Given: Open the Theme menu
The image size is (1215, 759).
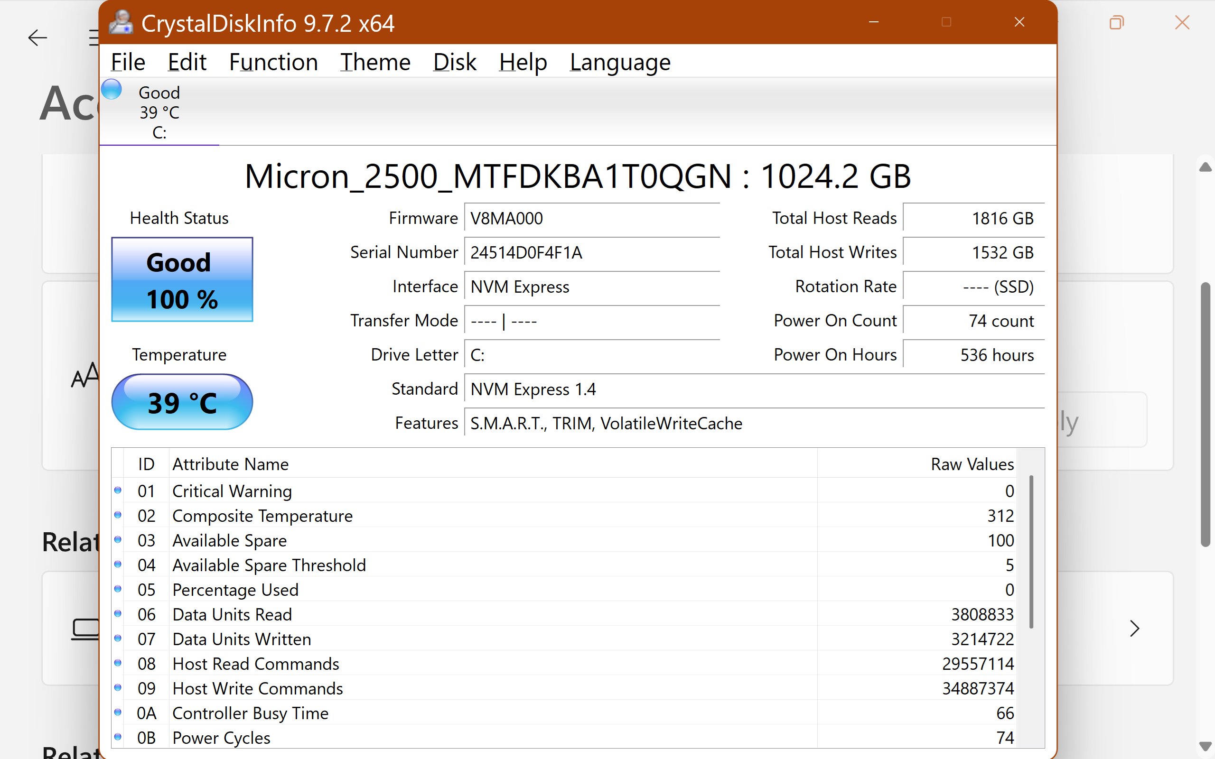Looking at the screenshot, I should tap(375, 62).
